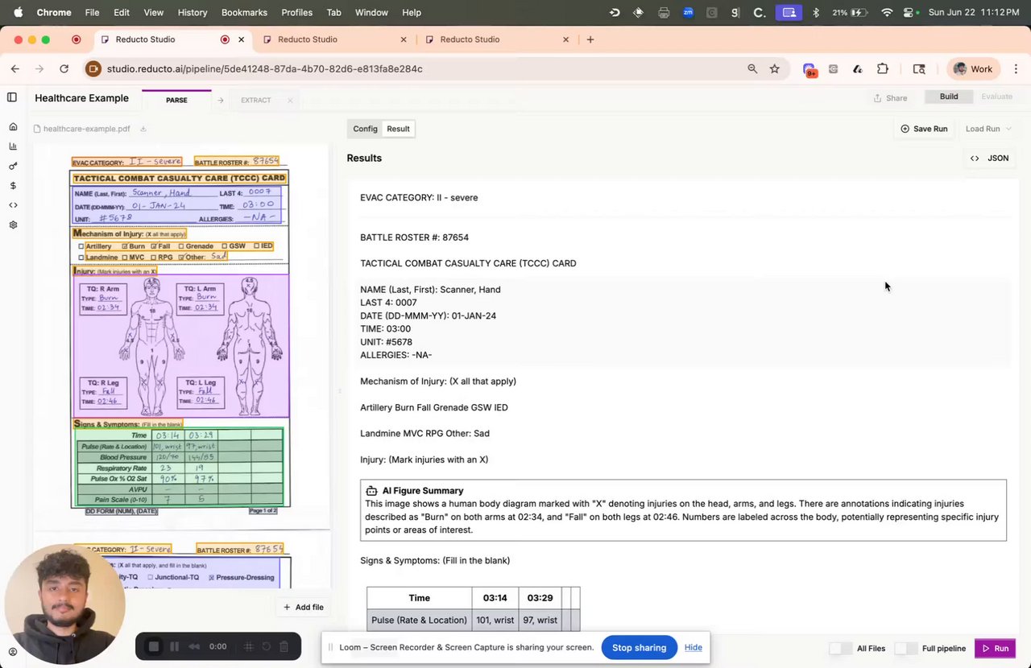The image size is (1031, 668).
Task: Expand the Load Run dropdown
Action: pyautogui.click(x=988, y=129)
